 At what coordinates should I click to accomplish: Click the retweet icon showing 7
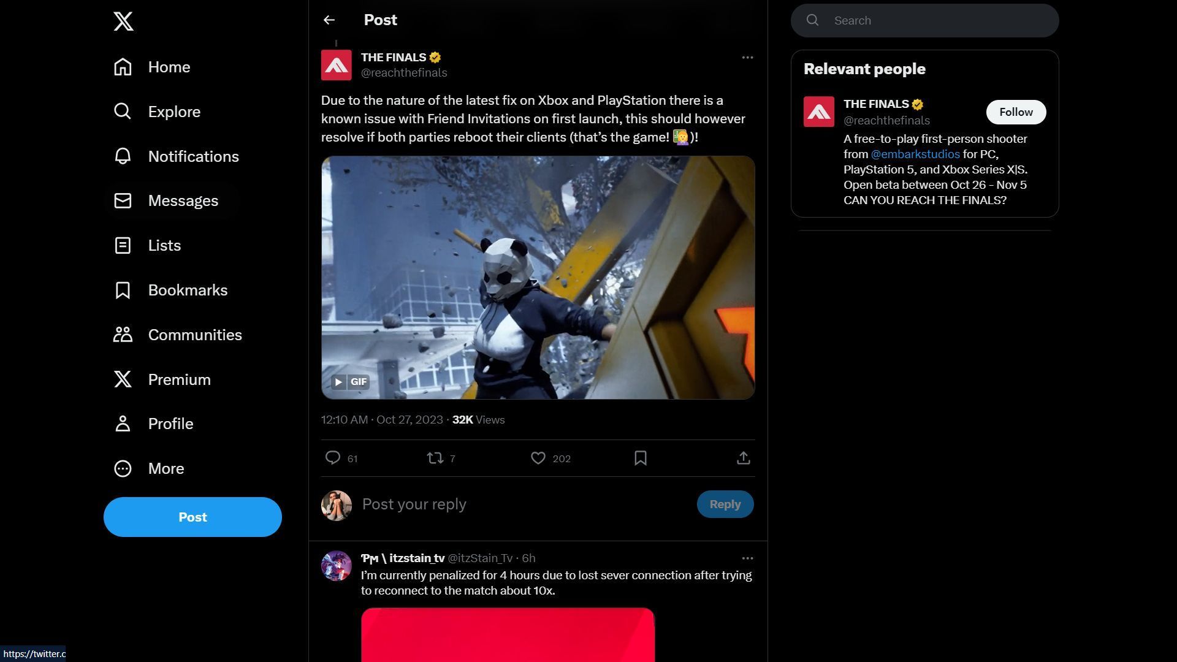(x=435, y=457)
